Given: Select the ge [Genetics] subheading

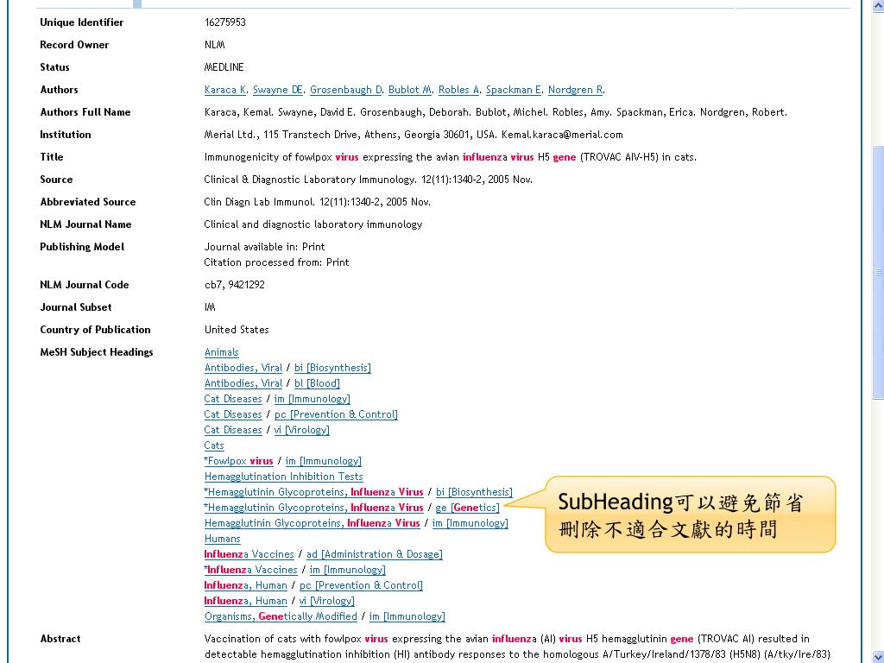Looking at the screenshot, I should click(467, 508).
